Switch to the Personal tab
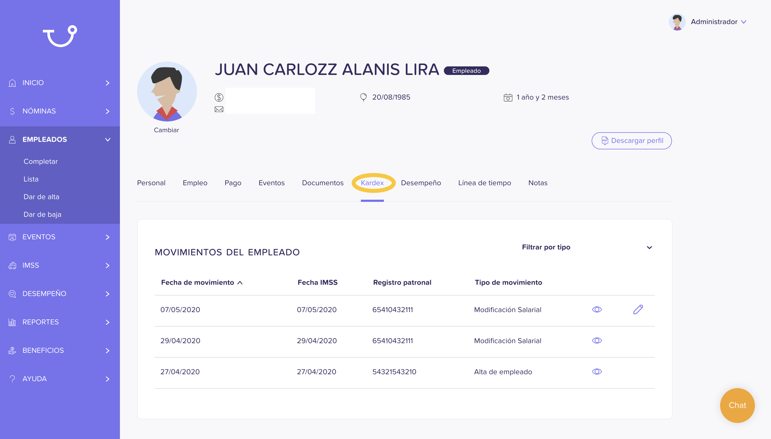 click(151, 183)
